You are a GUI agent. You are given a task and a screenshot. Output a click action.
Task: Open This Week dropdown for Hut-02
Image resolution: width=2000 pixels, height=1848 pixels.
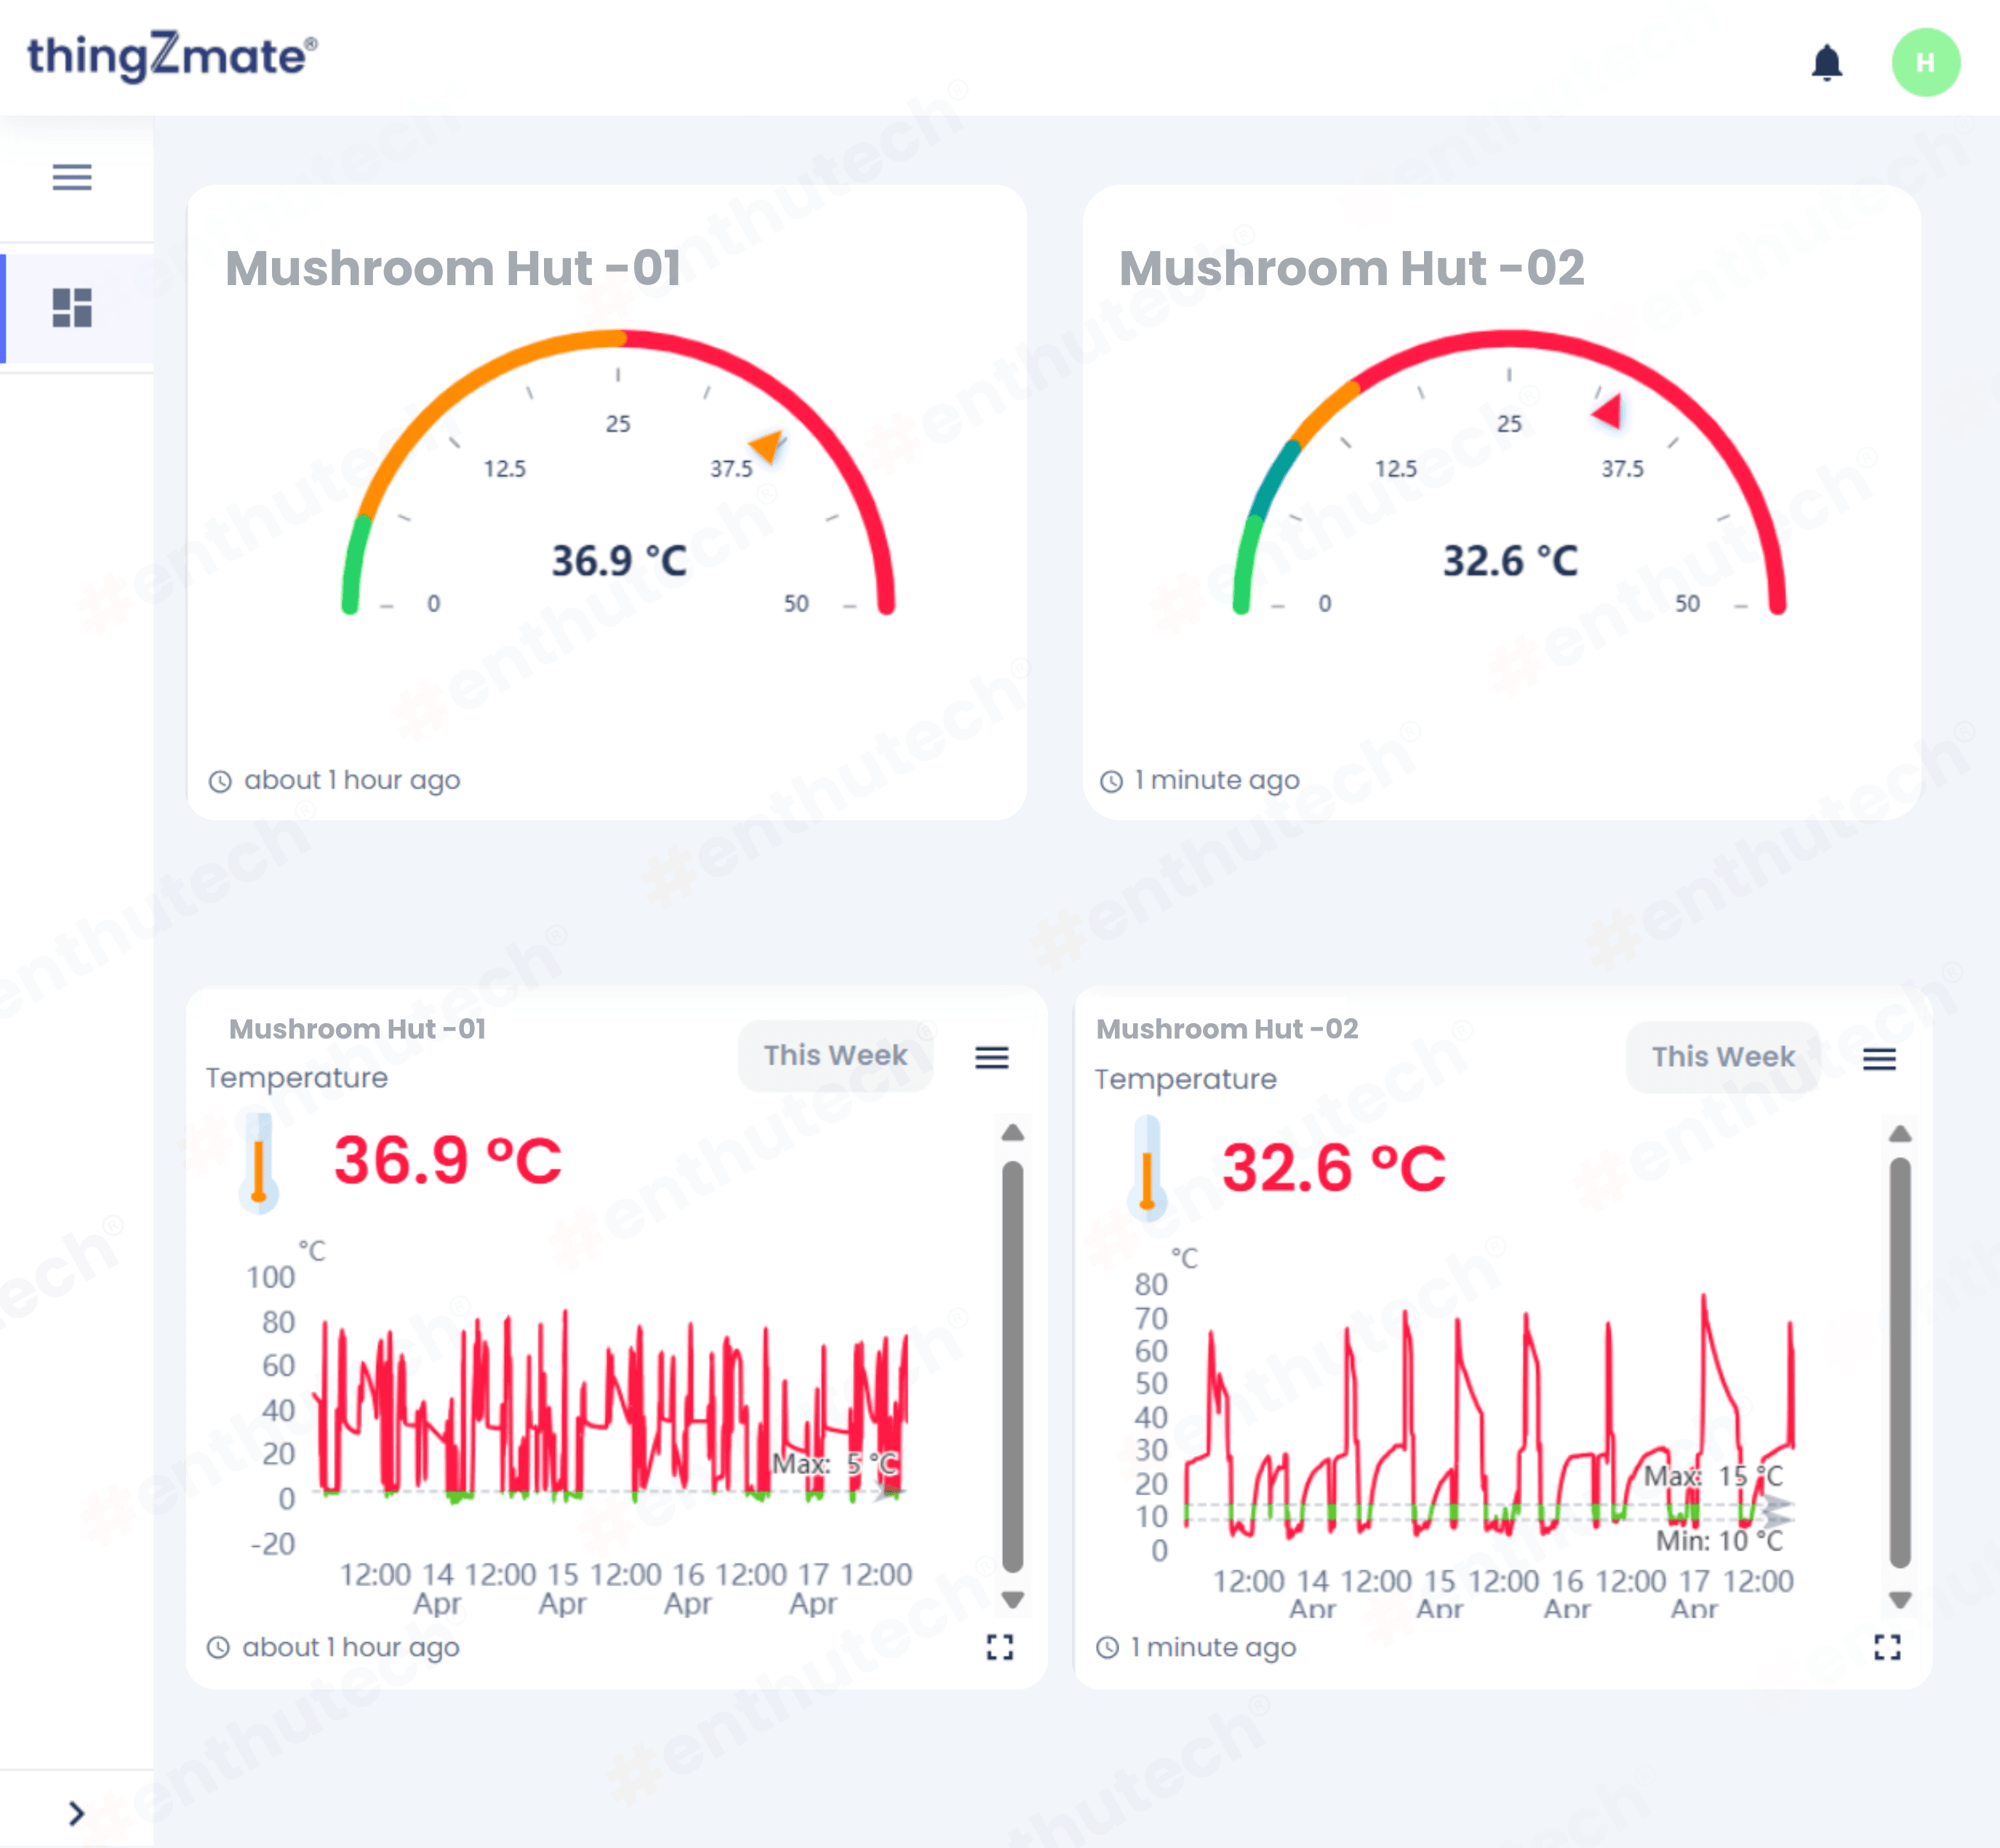point(1722,1057)
